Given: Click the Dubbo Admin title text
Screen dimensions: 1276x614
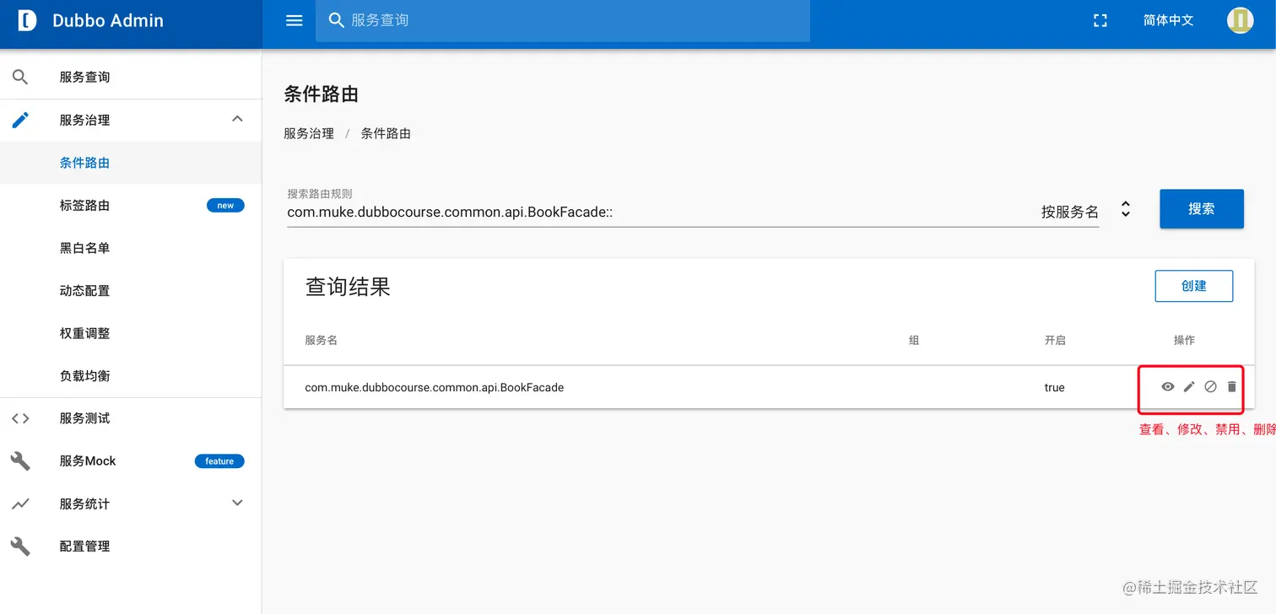Looking at the screenshot, I should coord(108,21).
